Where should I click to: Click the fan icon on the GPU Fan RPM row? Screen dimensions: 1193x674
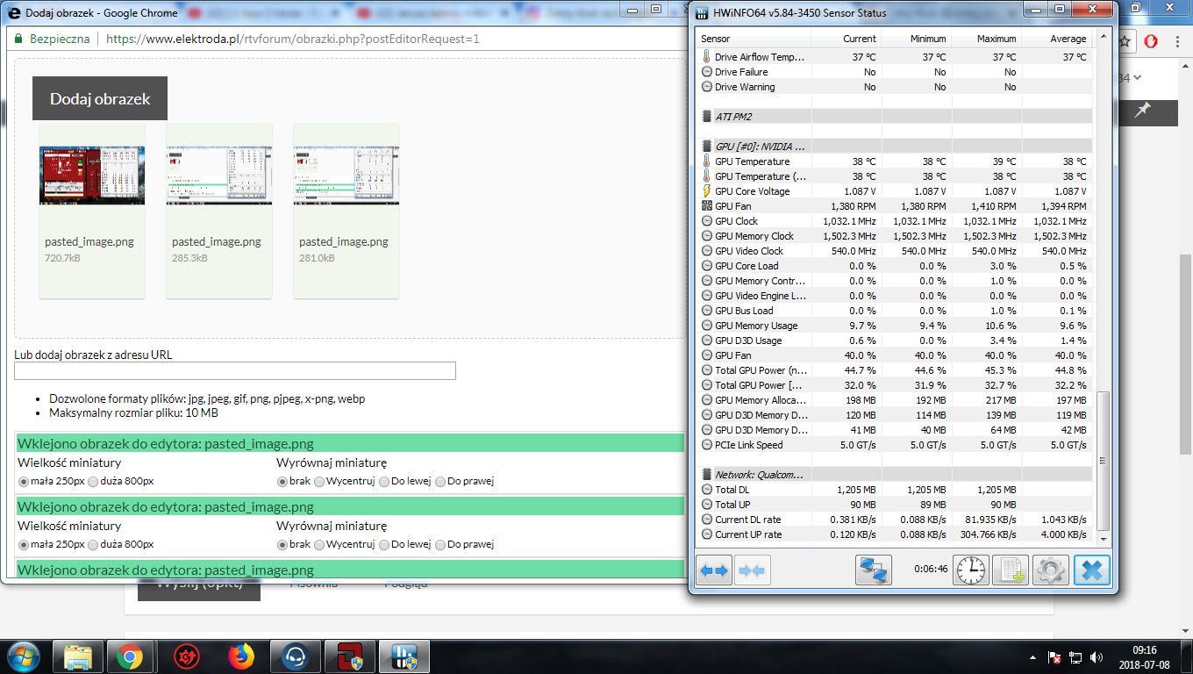[707, 206]
